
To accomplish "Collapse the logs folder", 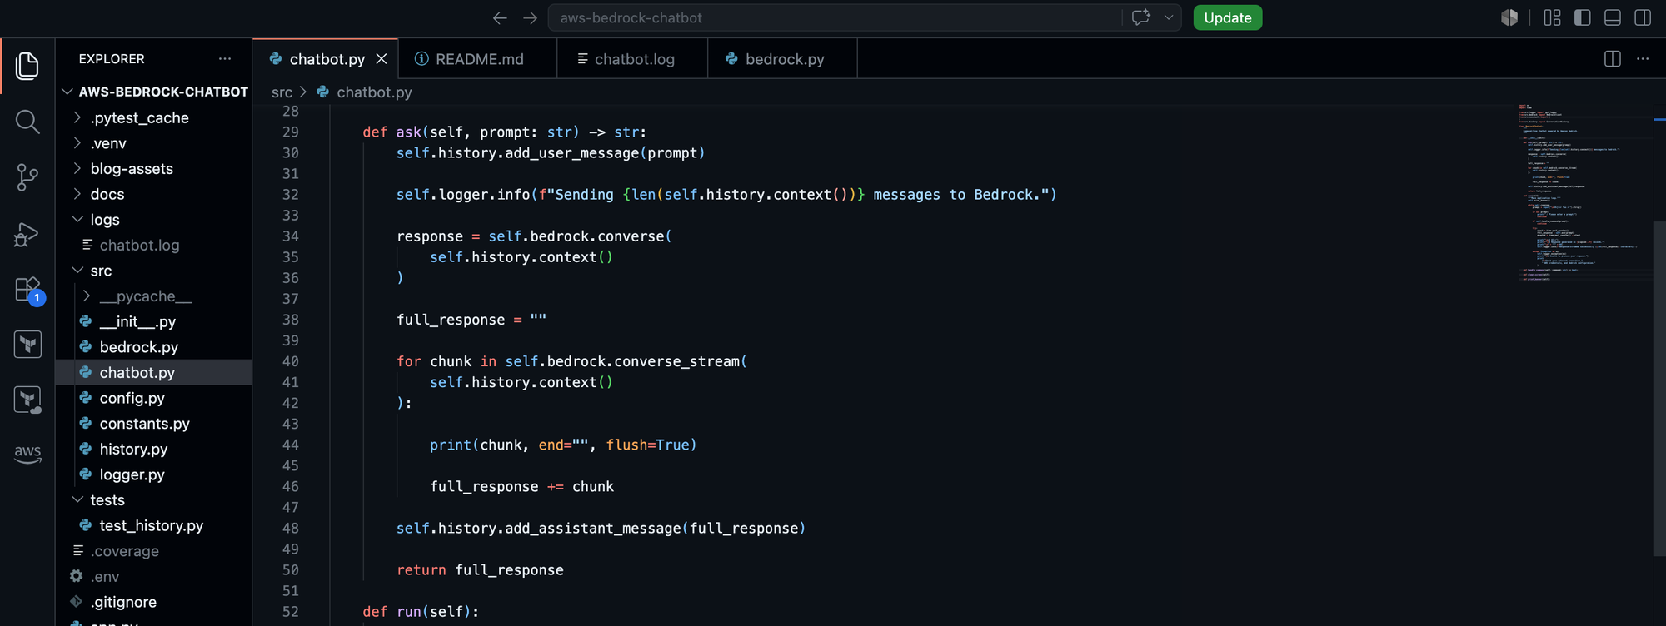I will click(154, 219).
